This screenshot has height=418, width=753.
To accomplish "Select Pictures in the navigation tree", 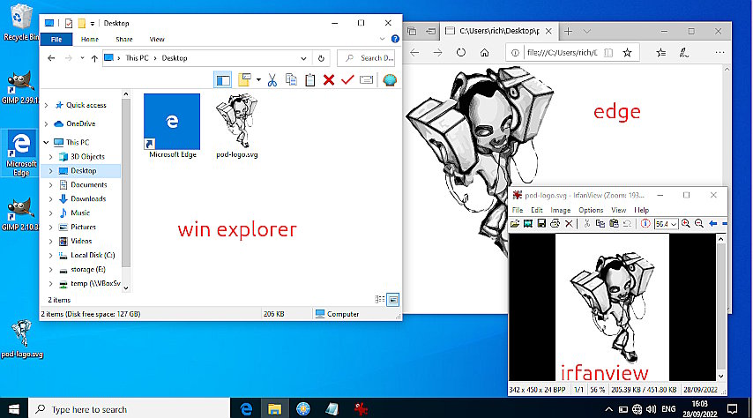I will click(83, 227).
